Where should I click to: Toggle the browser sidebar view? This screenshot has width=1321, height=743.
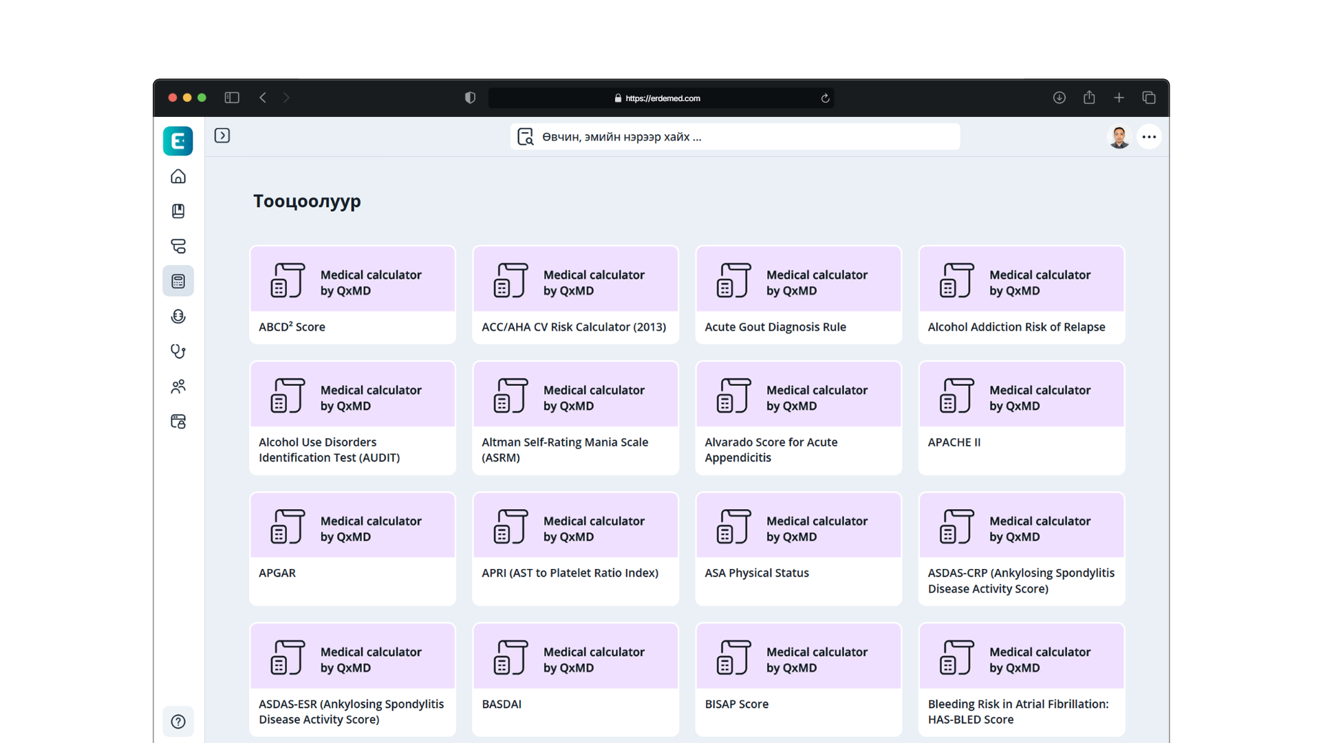pyautogui.click(x=232, y=98)
